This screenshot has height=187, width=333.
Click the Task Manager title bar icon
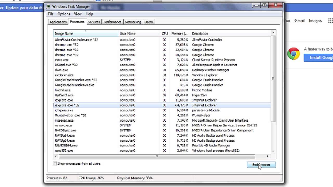point(48,6)
